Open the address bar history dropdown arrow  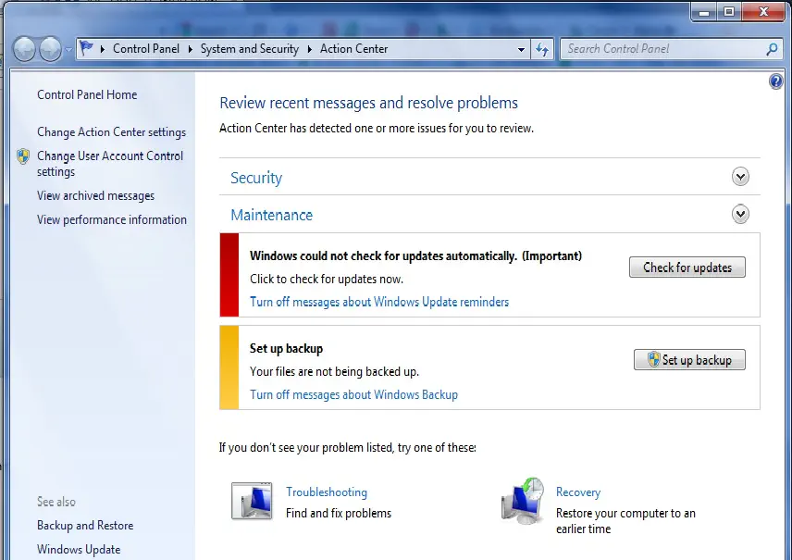[x=523, y=49]
